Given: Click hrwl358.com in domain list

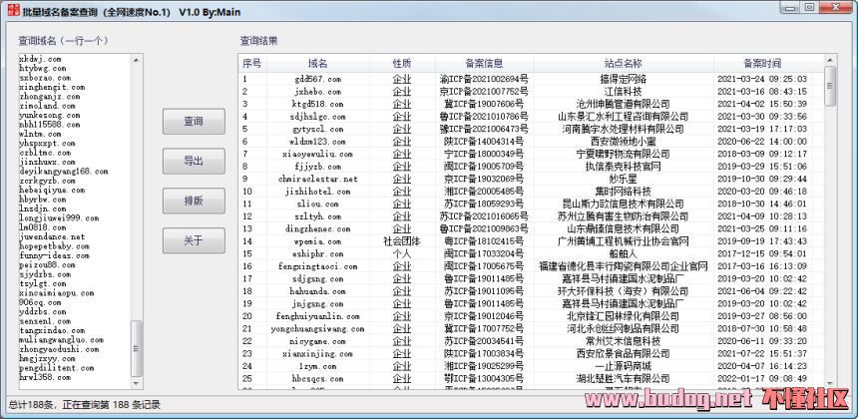Looking at the screenshot, I should pos(45,377).
